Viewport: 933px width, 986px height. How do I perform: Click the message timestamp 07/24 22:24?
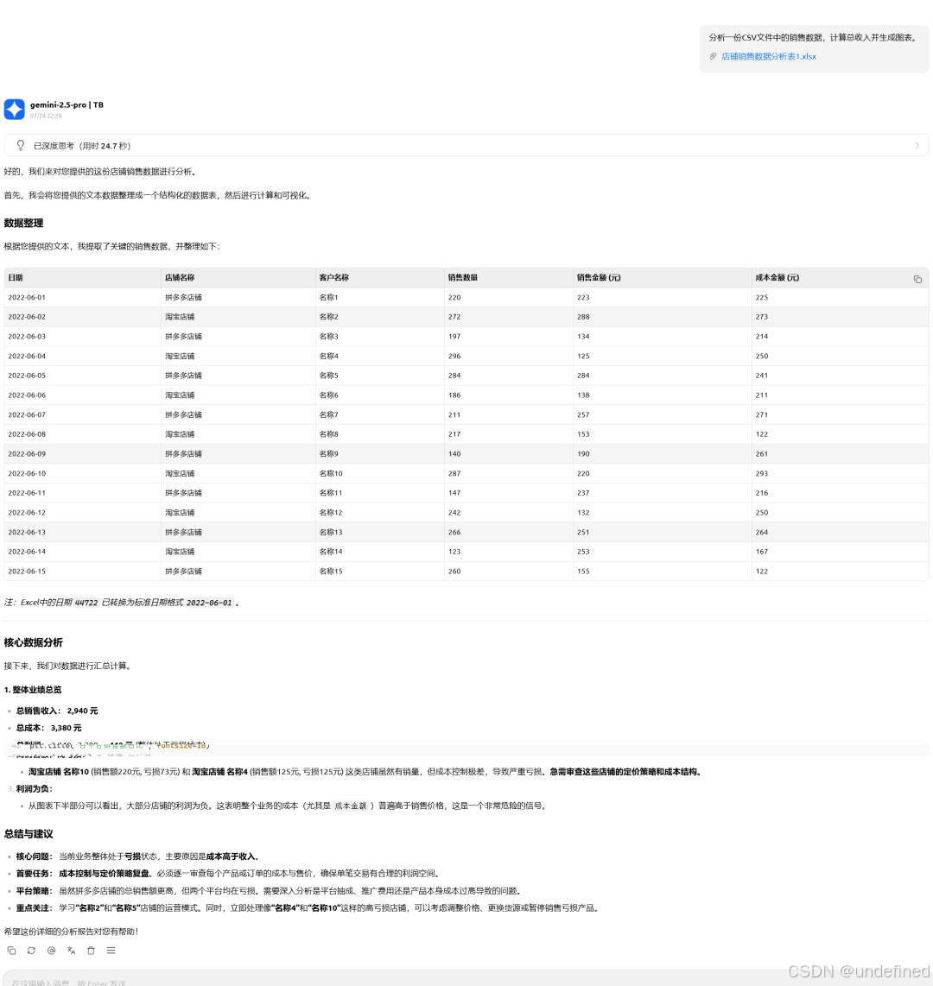pos(46,117)
